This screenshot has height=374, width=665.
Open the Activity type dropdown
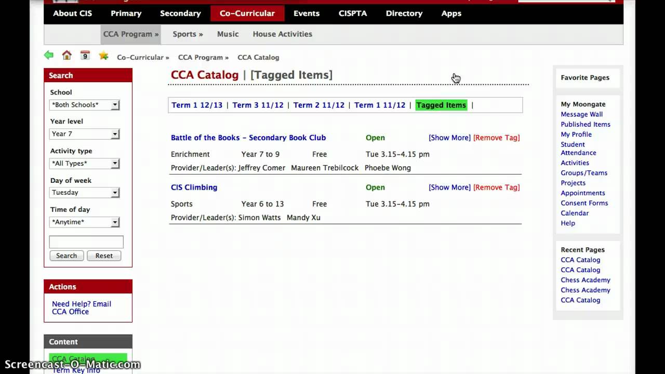pos(85,164)
